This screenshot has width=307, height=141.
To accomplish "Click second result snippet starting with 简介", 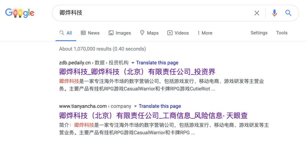I will coord(164,129).
